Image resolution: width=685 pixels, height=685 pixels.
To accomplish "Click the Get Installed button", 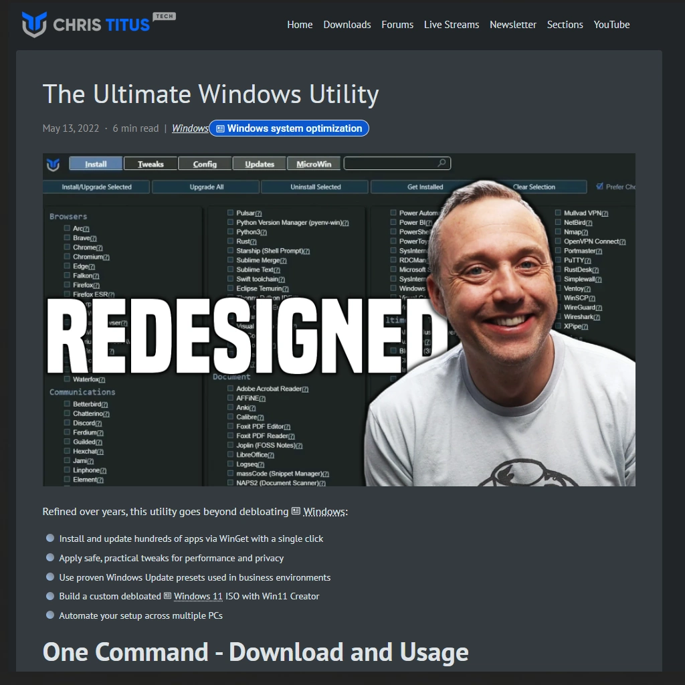I will 425,187.
